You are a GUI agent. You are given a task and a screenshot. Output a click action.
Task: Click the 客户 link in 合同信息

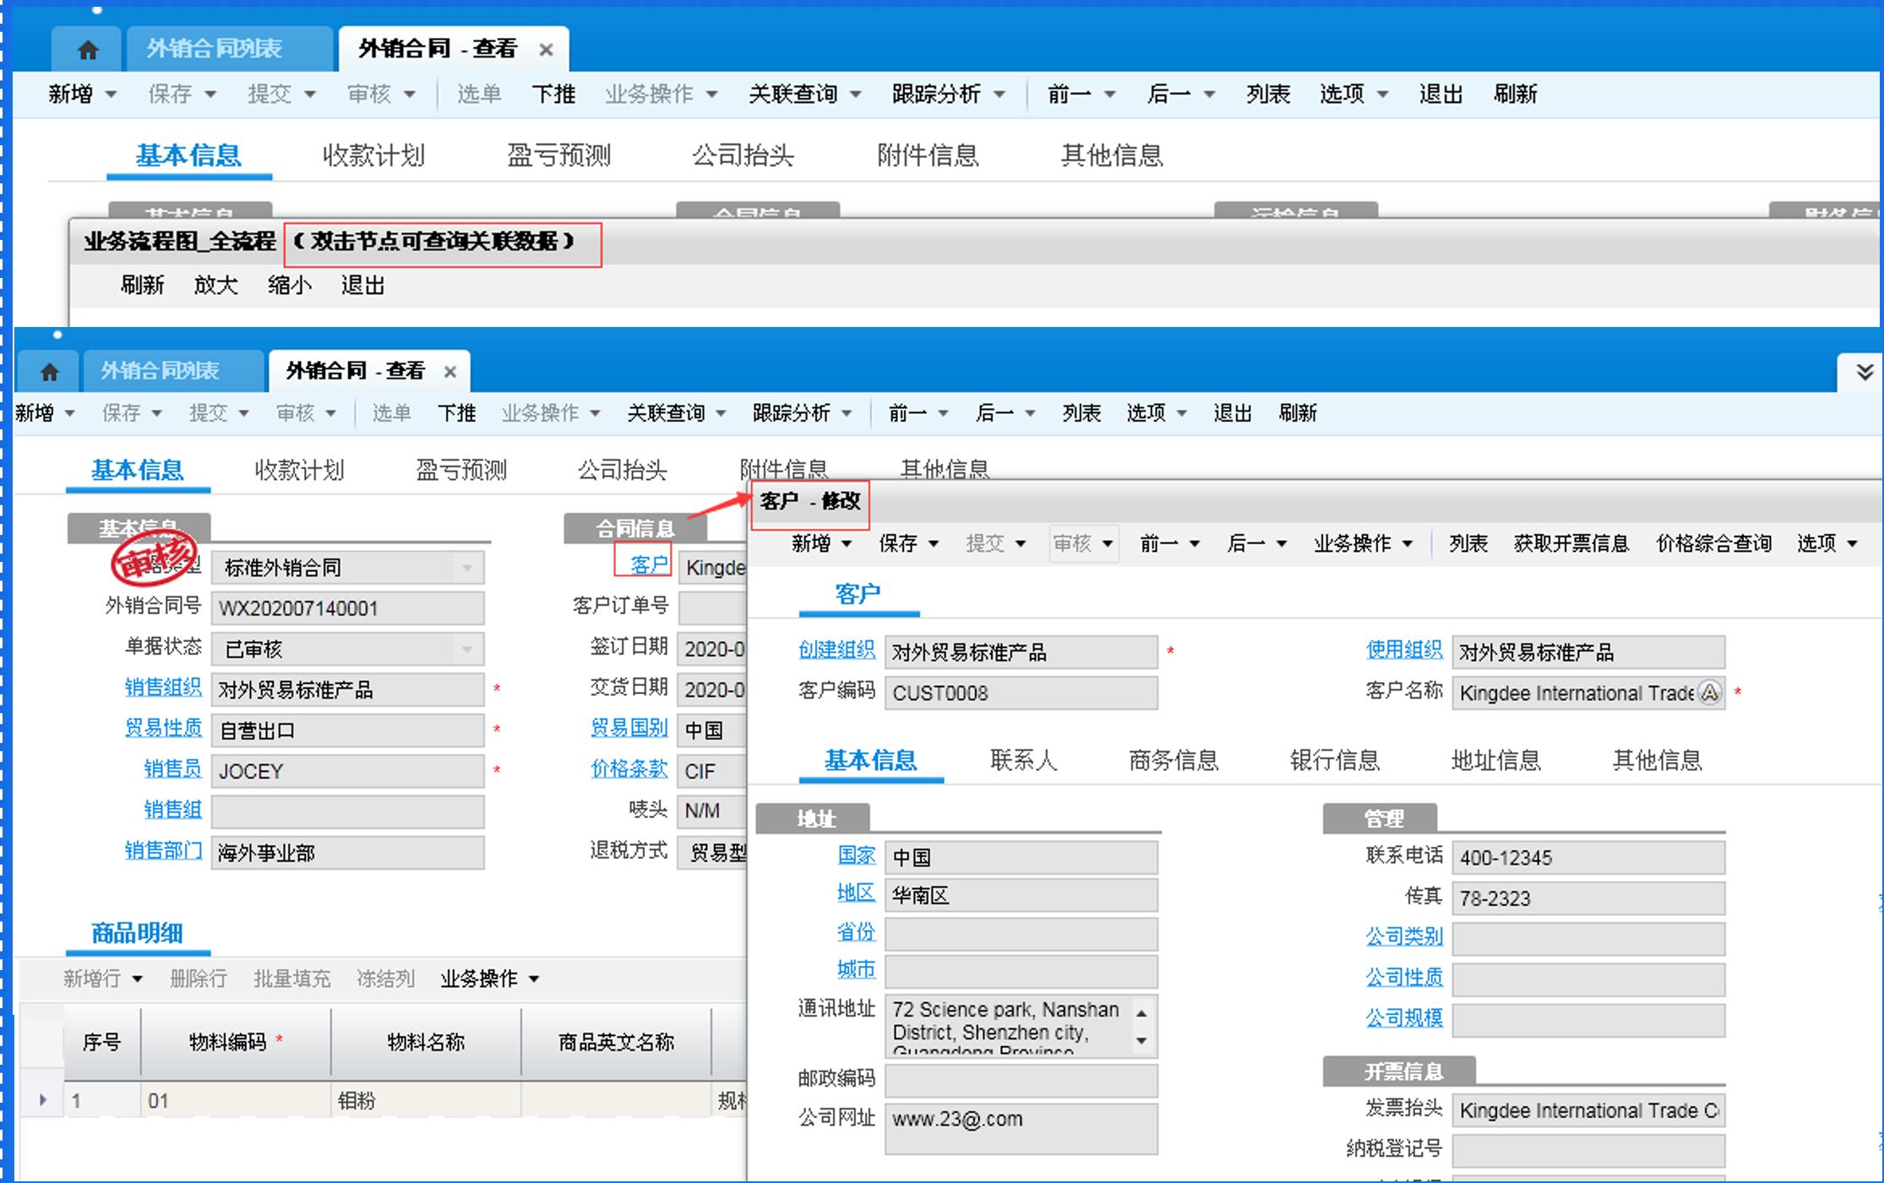[649, 564]
